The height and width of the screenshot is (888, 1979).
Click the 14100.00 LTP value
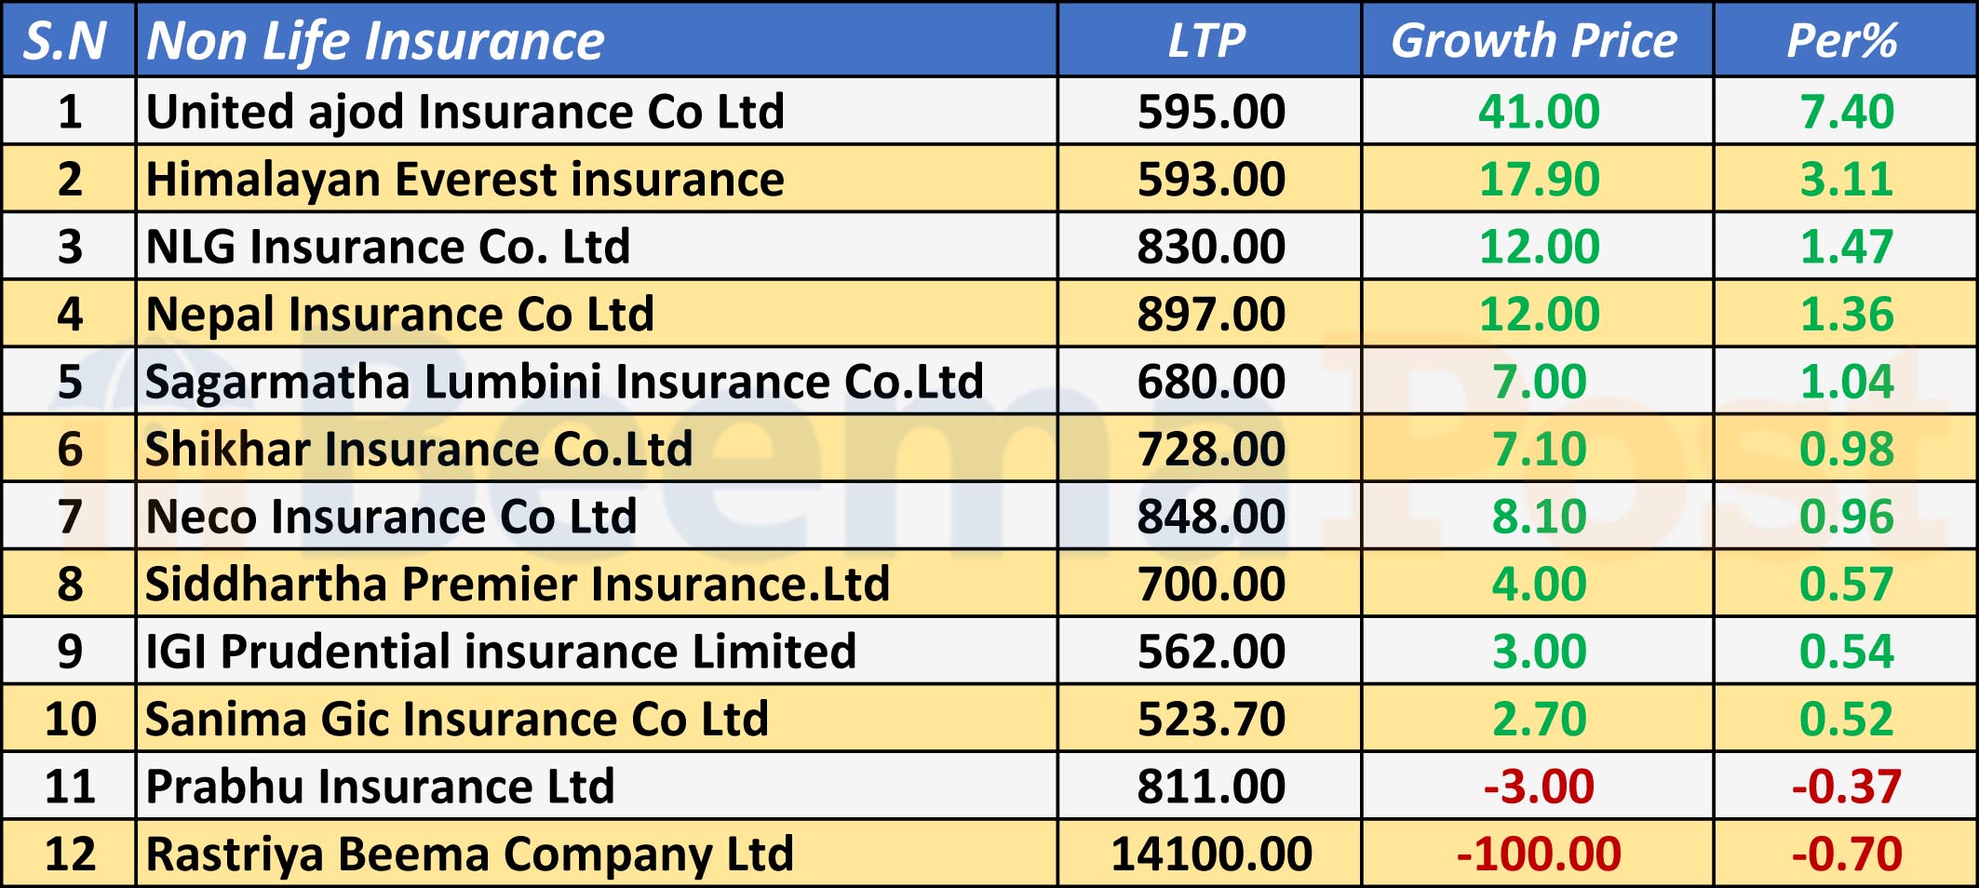click(1211, 854)
